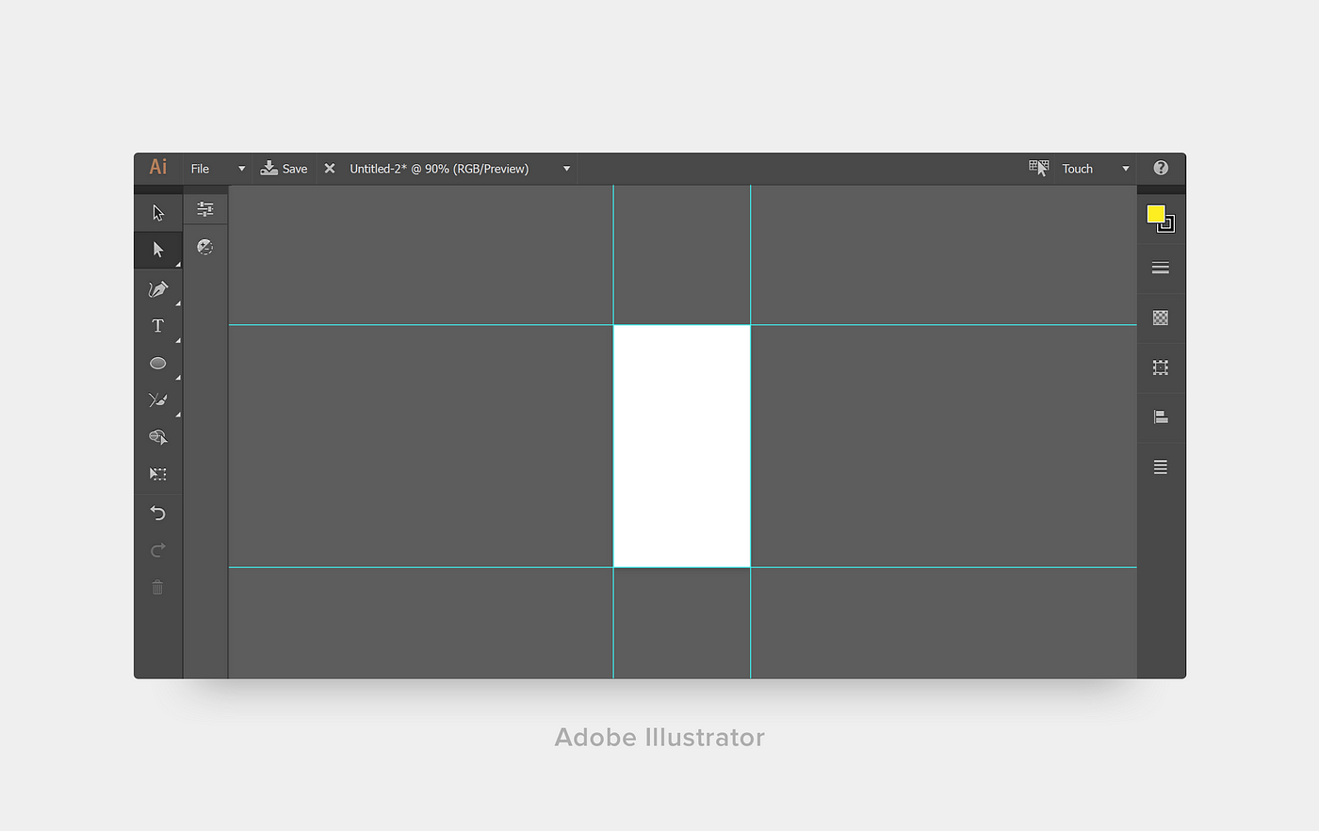Open the document list dropdown arrow

pos(566,169)
